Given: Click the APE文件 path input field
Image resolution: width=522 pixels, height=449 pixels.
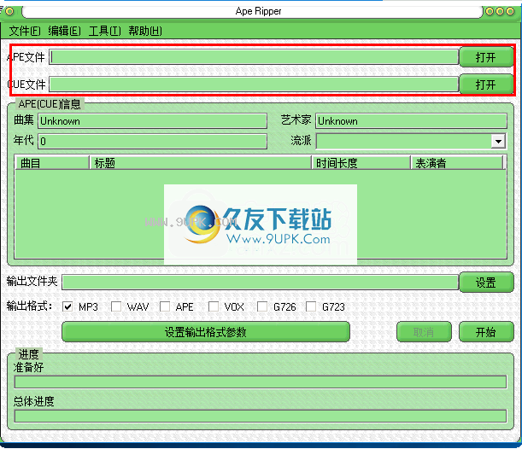Looking at the screenshot, I should coord(254,57).
